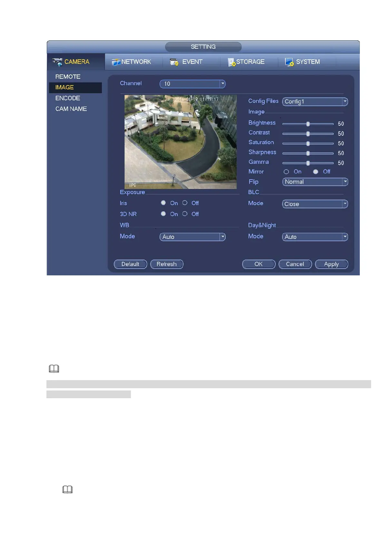Image resolution: width=384 pixels, height=543 pixels.
Task: Switch to the STORAGE tab
Action: pos(249,62)
